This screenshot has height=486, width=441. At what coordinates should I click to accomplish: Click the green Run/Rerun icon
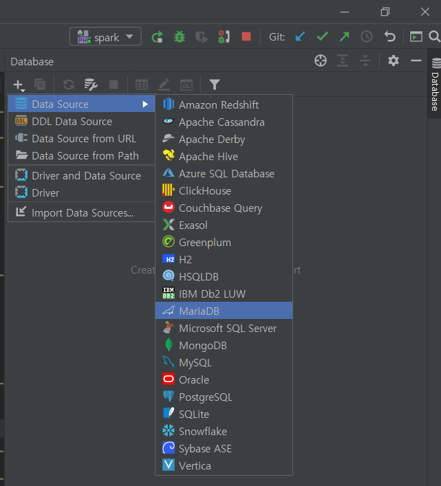(x=158, y=37)
